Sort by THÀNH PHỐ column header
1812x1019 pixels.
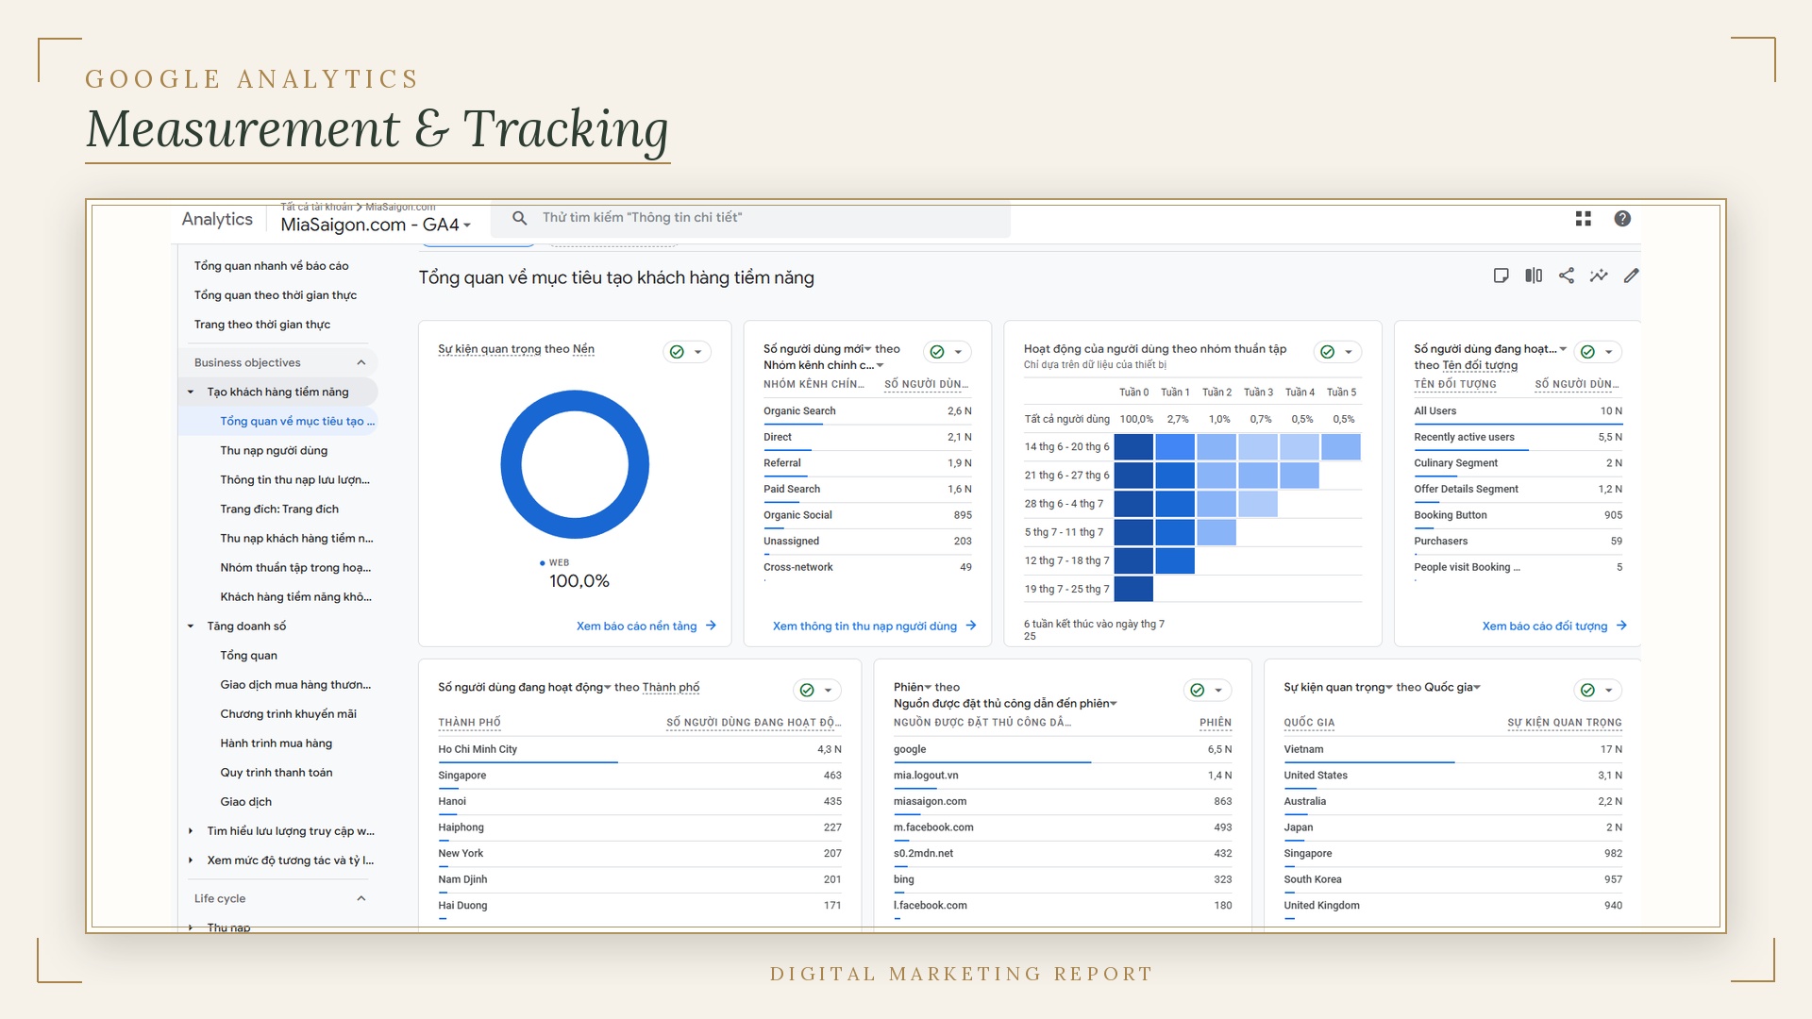[469, 723]
